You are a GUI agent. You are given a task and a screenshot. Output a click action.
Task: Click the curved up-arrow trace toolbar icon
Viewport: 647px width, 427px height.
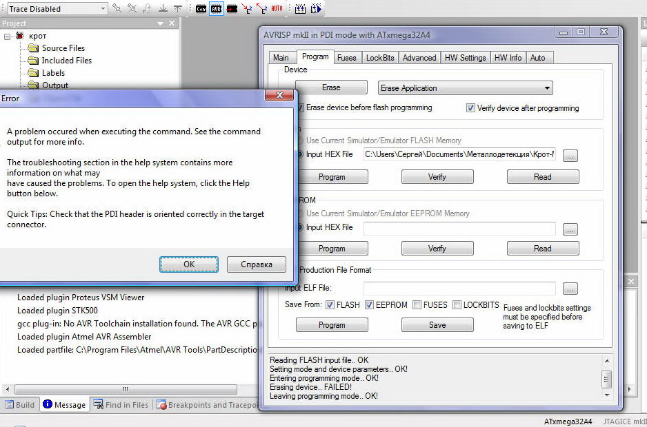pos(148,8)
